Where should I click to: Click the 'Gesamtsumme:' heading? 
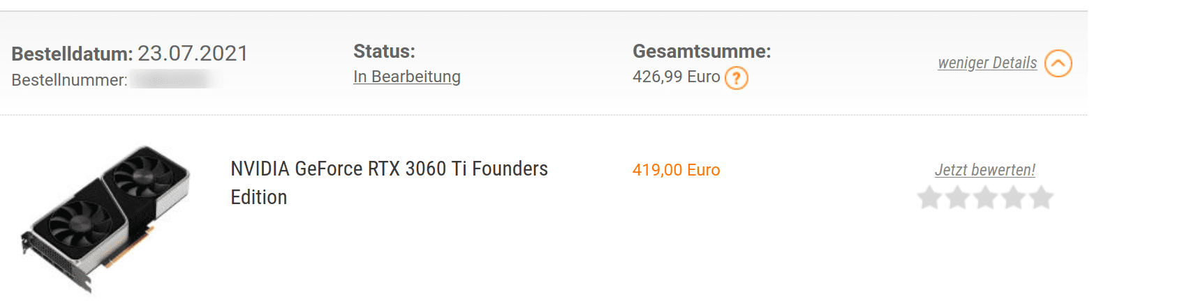tap(701, 52)
